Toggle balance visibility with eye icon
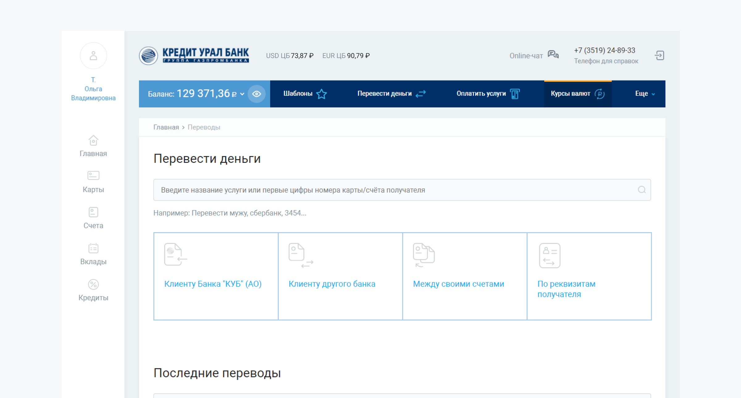 (257, 94)
